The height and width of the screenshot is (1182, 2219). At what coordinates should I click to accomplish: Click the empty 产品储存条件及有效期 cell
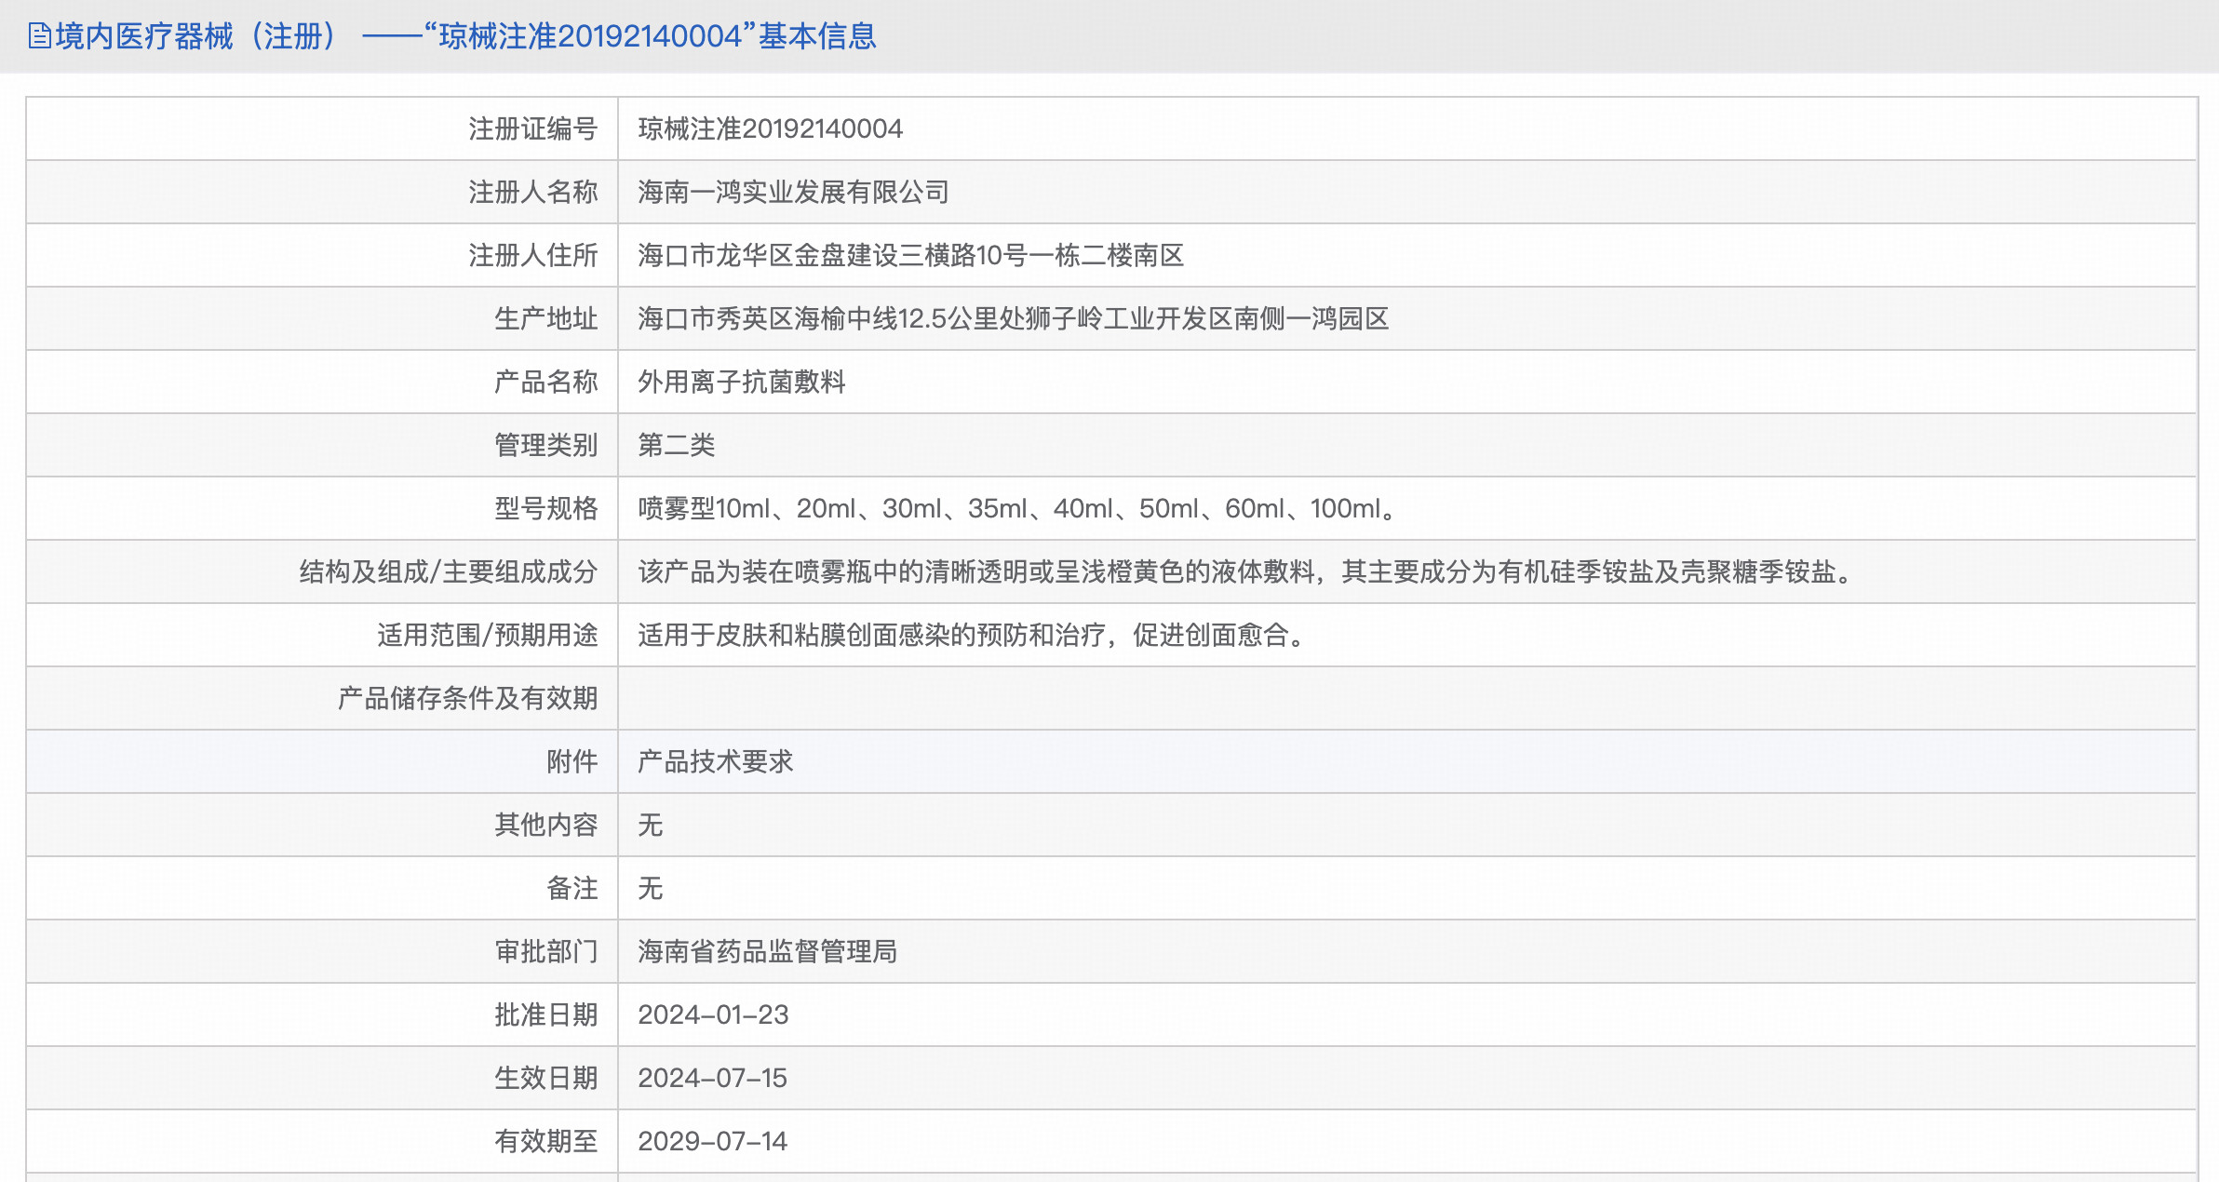1405,698
